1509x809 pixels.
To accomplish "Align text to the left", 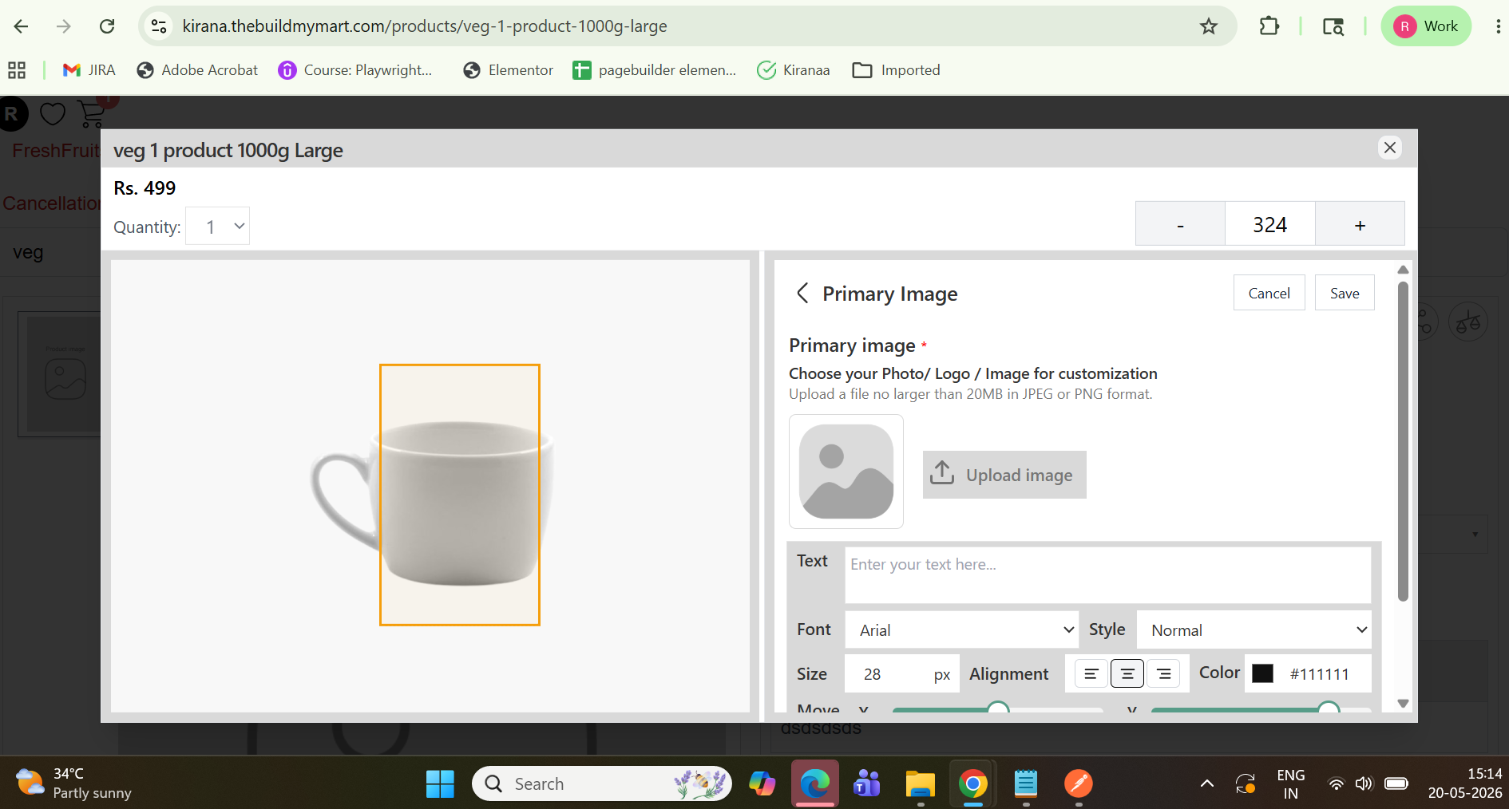I will [1091, 673].
